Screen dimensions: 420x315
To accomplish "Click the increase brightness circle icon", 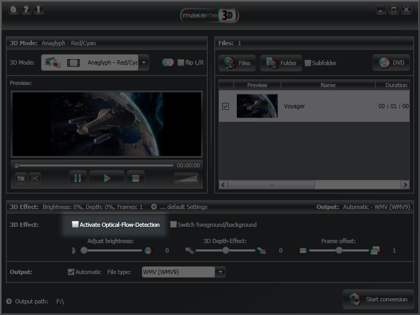I will (x=148, y=251).
